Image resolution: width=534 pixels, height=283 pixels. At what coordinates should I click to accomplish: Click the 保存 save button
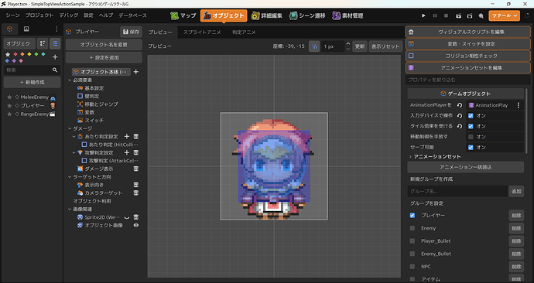click(x=131, y=32)
